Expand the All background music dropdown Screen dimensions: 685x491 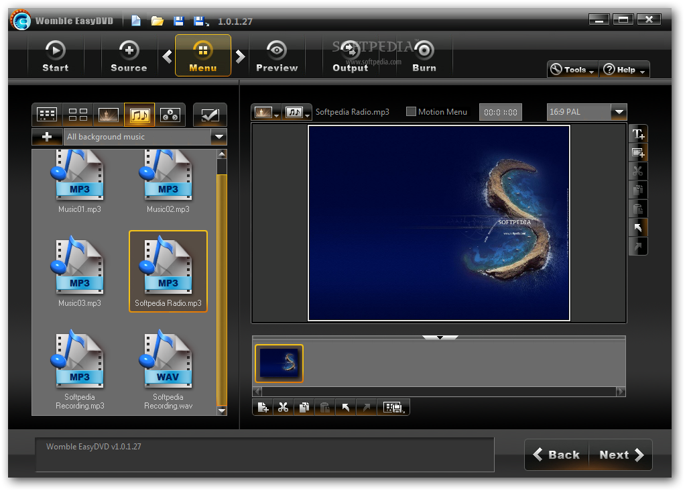tap(219, 137)
